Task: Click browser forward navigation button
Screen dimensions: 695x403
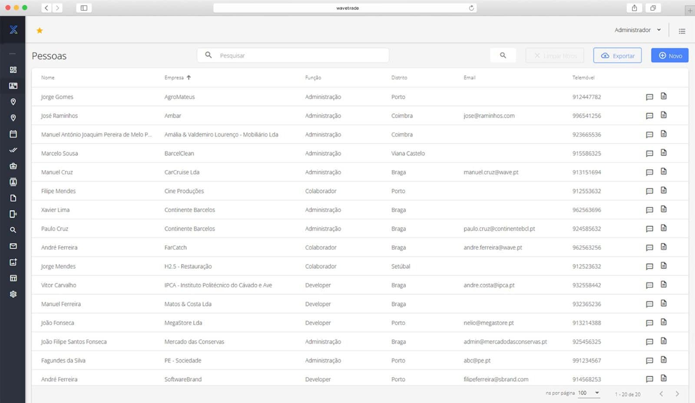Action: tap(57, 8)
